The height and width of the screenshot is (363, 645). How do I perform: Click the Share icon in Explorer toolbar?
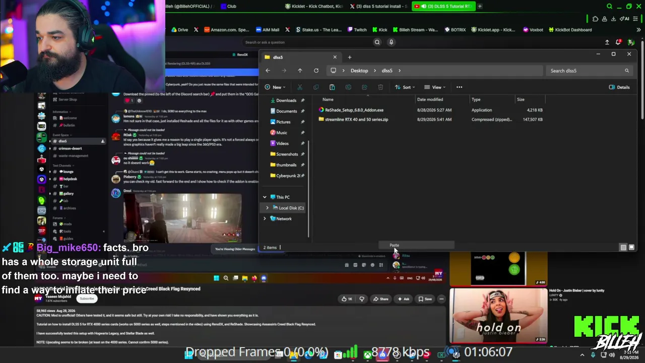(364, 87)
